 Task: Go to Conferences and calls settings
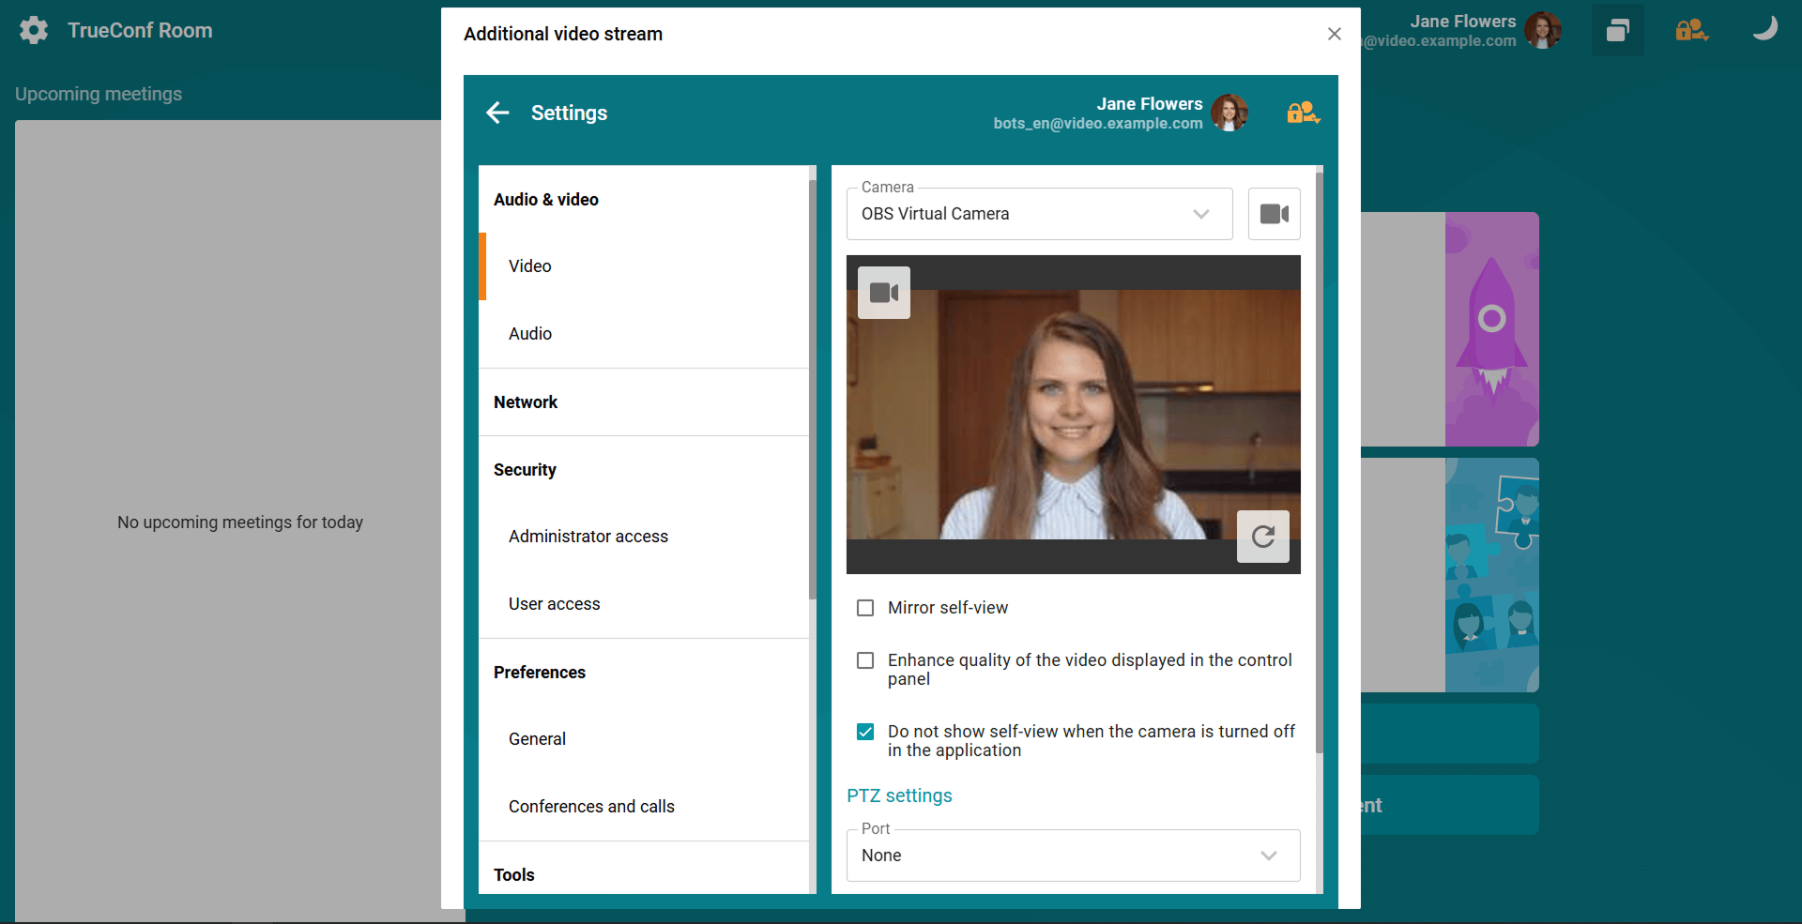tap(591, 807)
